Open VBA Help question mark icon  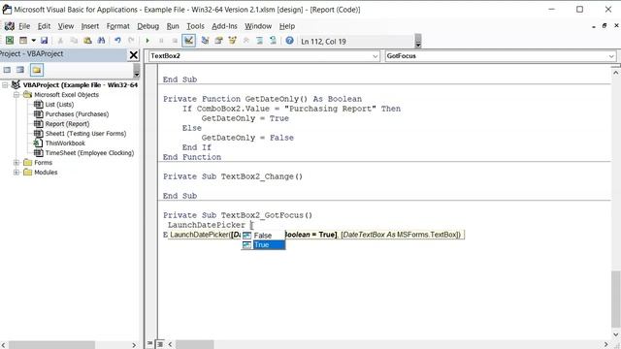click(x=289, y=41)
